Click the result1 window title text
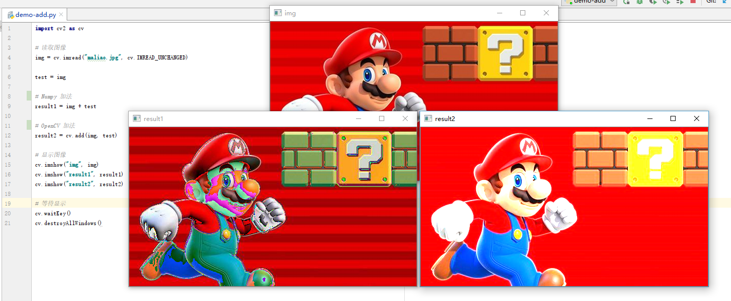Image resolution: width=731 pixels, height=301 pixels. click(153, 119)
